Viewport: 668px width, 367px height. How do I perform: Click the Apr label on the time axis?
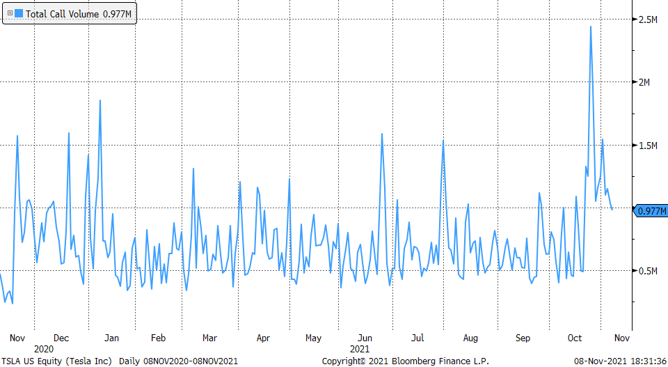[263, 338]
